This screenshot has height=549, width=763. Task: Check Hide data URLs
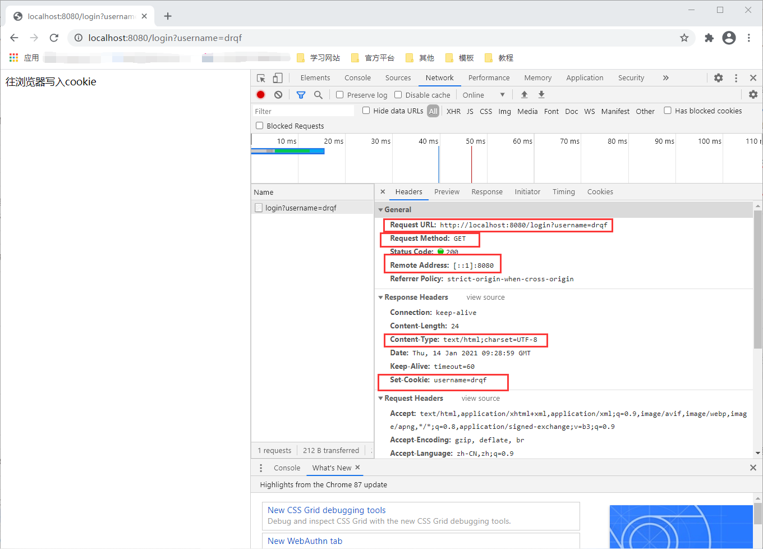click(366, 111)
